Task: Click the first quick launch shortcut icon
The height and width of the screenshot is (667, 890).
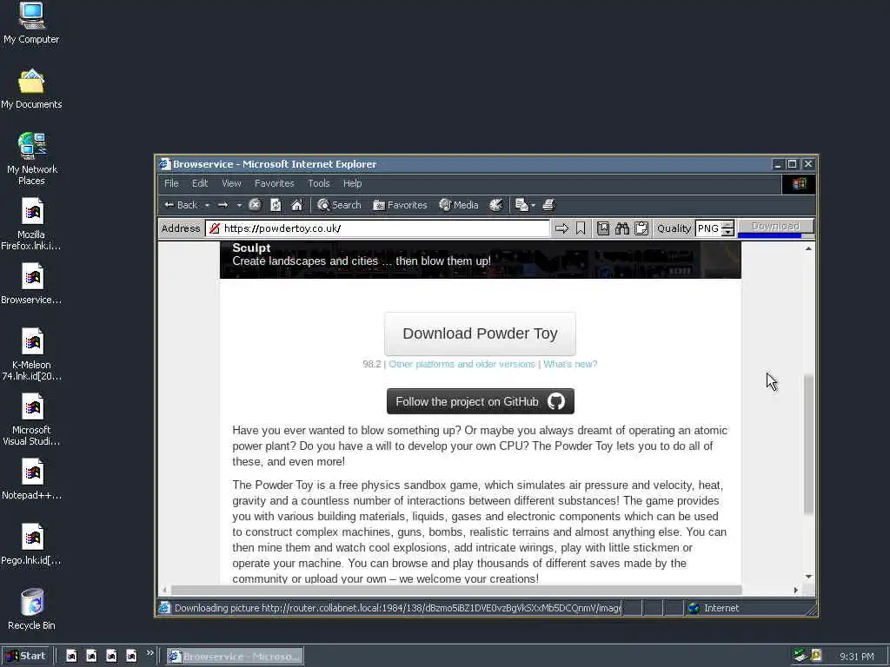Action: [x=71, y=657]
